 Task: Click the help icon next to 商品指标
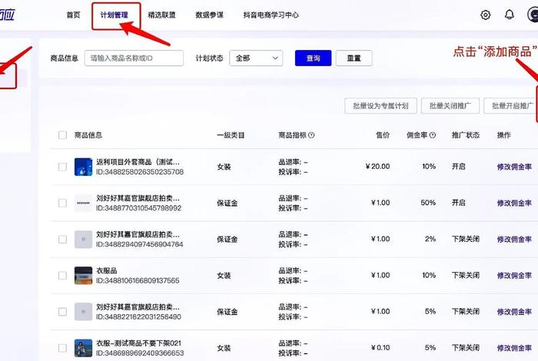(311, 135)
